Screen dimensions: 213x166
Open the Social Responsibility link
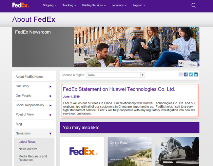click(30, 105)
